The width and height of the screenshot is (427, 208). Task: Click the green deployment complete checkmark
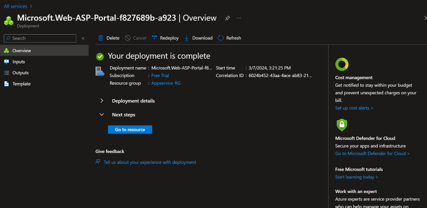(x=100, y=57)
